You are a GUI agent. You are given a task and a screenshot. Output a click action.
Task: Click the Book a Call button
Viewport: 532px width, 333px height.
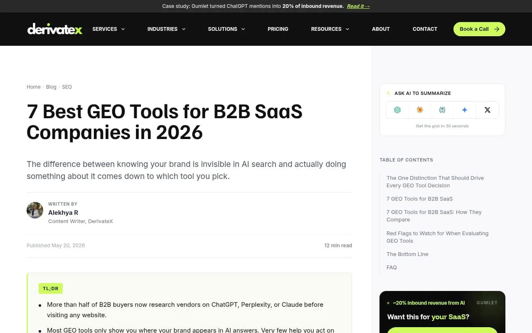[x=479, y=29]
